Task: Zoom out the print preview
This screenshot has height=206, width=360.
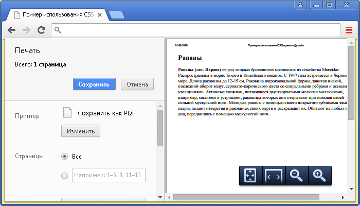Action: tap(297, 176)
